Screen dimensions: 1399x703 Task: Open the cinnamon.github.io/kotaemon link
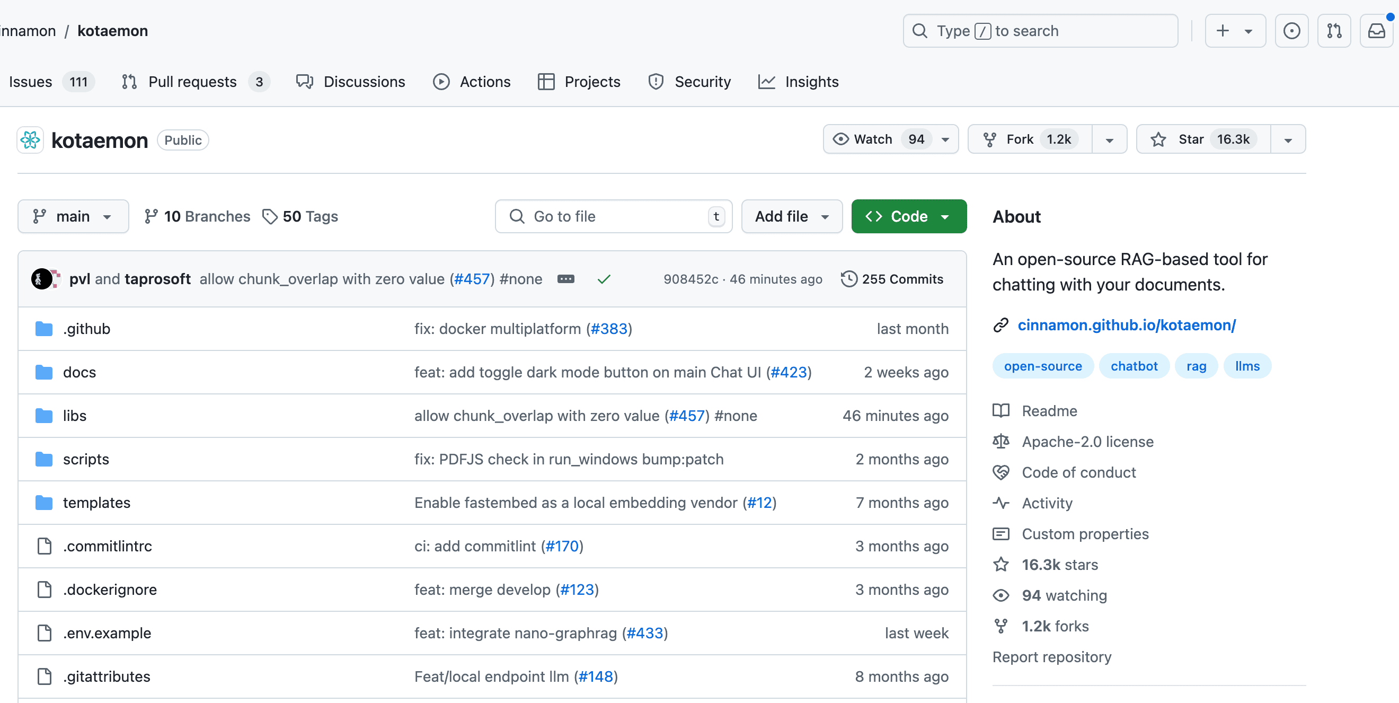[x=1126, y=325]
